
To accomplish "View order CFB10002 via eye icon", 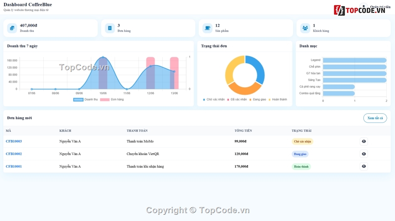I will [x=364, y=154].
